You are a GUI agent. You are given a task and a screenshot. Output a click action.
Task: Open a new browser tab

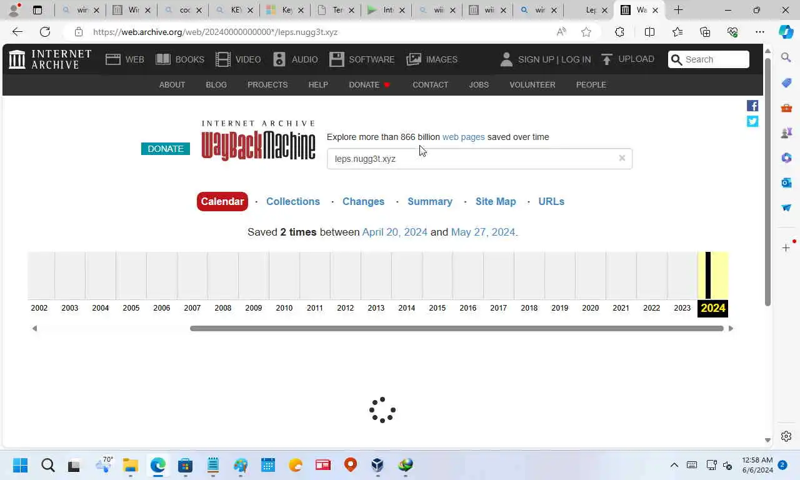click(678, 10)
